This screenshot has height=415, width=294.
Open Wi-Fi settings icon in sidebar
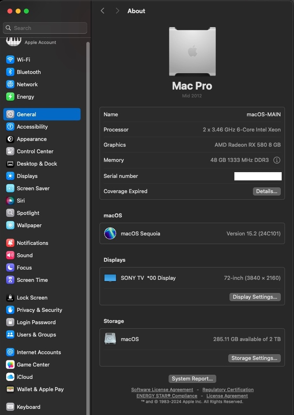(10, 60)
